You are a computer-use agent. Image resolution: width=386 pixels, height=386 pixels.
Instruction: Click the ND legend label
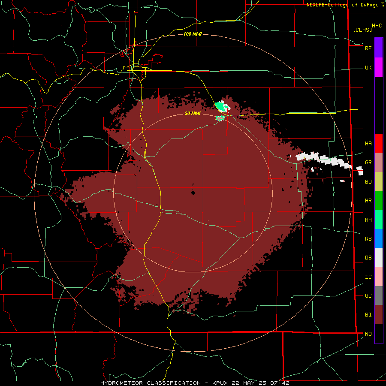click(368, 334)
